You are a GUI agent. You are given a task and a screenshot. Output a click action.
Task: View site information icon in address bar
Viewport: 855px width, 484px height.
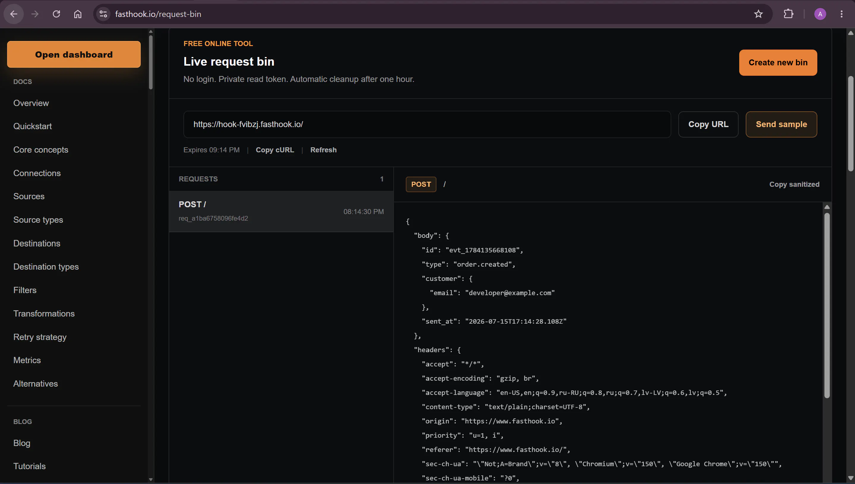[x=103, y=14]
